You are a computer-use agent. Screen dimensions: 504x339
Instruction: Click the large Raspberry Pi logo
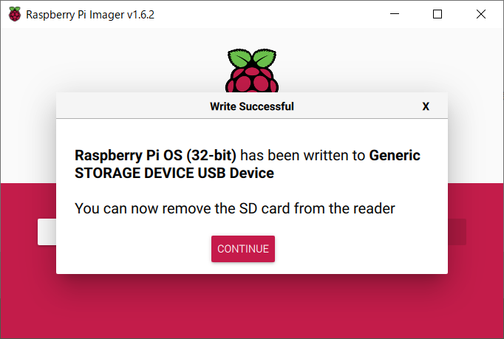[252, 70]
